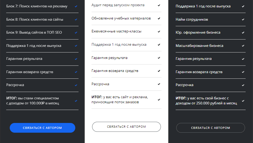Click the blue checkmark beside the 100.000₽ ИТОГ row
Image resolution: width=253 pixels, height=143 pixels.
coord(76,101)
